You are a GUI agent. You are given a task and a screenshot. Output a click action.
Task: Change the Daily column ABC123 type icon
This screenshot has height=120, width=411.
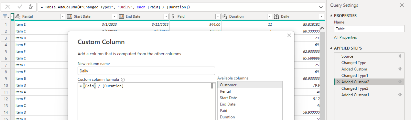[x=276, y=16]
